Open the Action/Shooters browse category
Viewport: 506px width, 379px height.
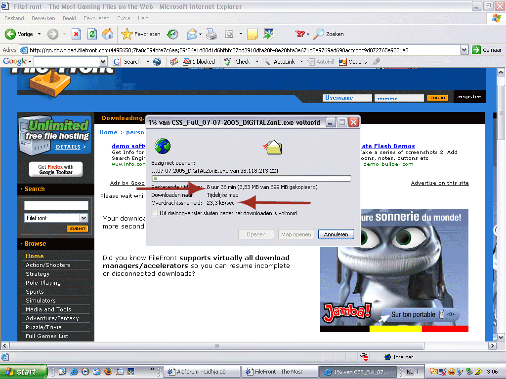tap(48, 265)
